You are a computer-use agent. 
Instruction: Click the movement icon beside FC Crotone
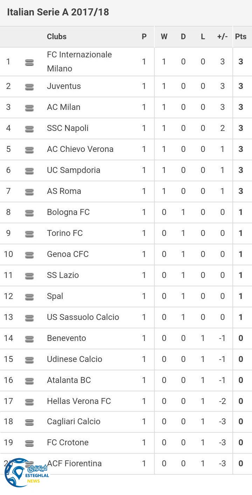click(29, 444)
